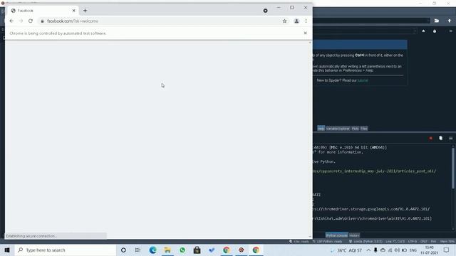This screenshot has height=256, width=456.
Task: Switch to the Files tab in Spyder
Action: [x=364, y=128]
